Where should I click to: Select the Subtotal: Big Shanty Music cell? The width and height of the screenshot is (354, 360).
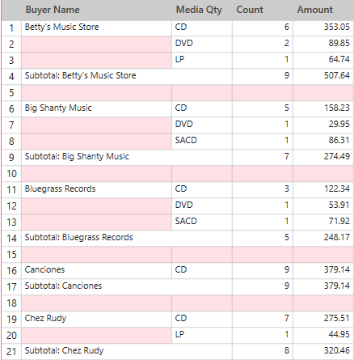point(127,158)
